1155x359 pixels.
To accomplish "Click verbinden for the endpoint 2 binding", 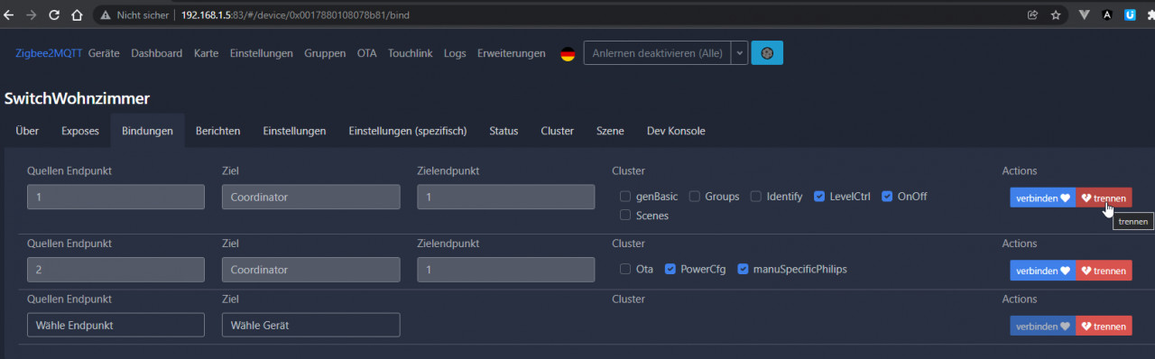I will coord(1042,271).
